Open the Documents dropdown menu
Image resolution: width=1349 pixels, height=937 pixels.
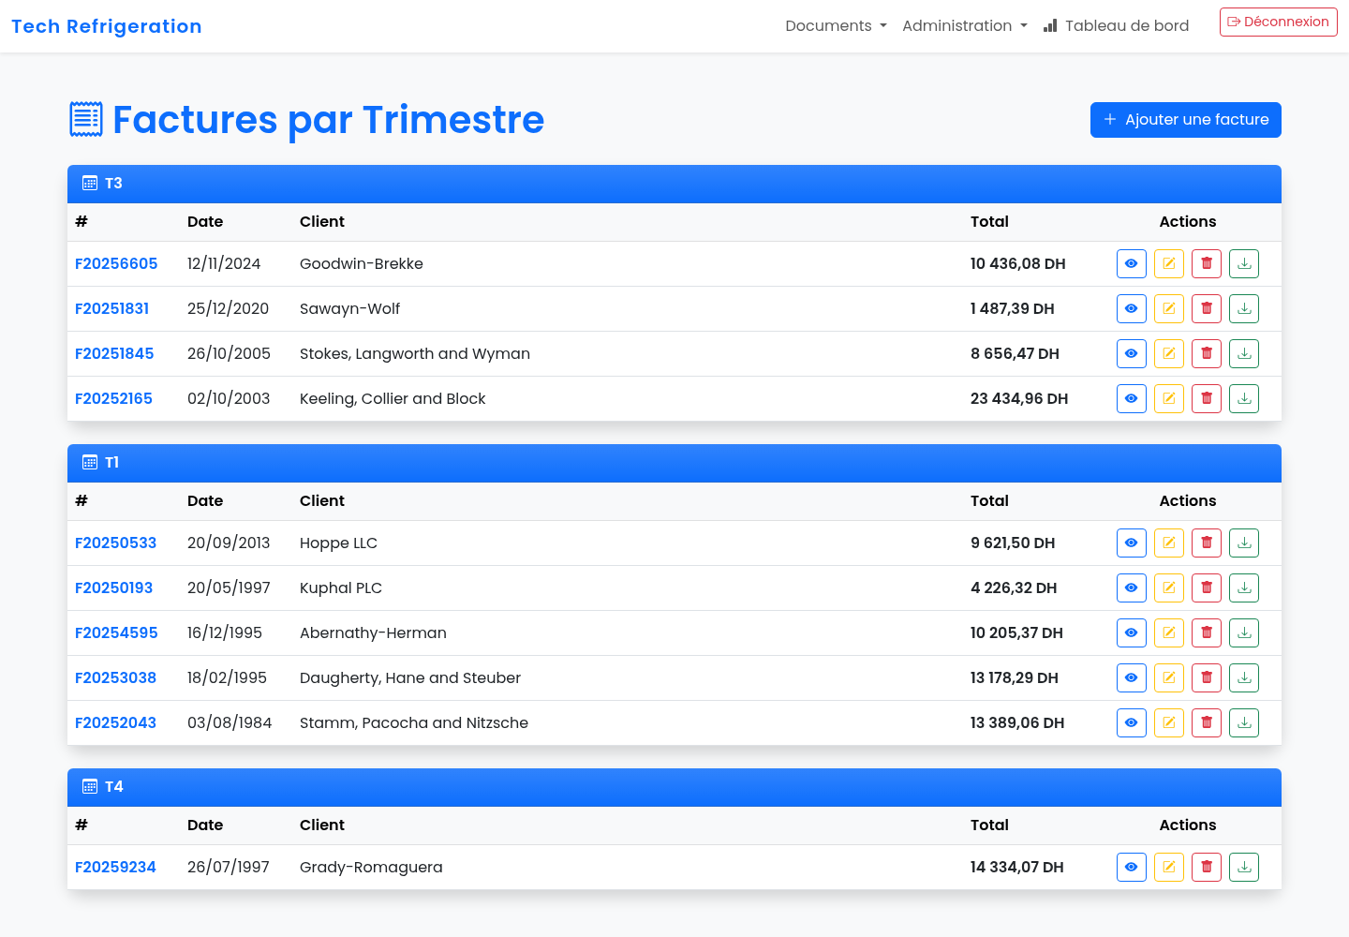(836, 26)
